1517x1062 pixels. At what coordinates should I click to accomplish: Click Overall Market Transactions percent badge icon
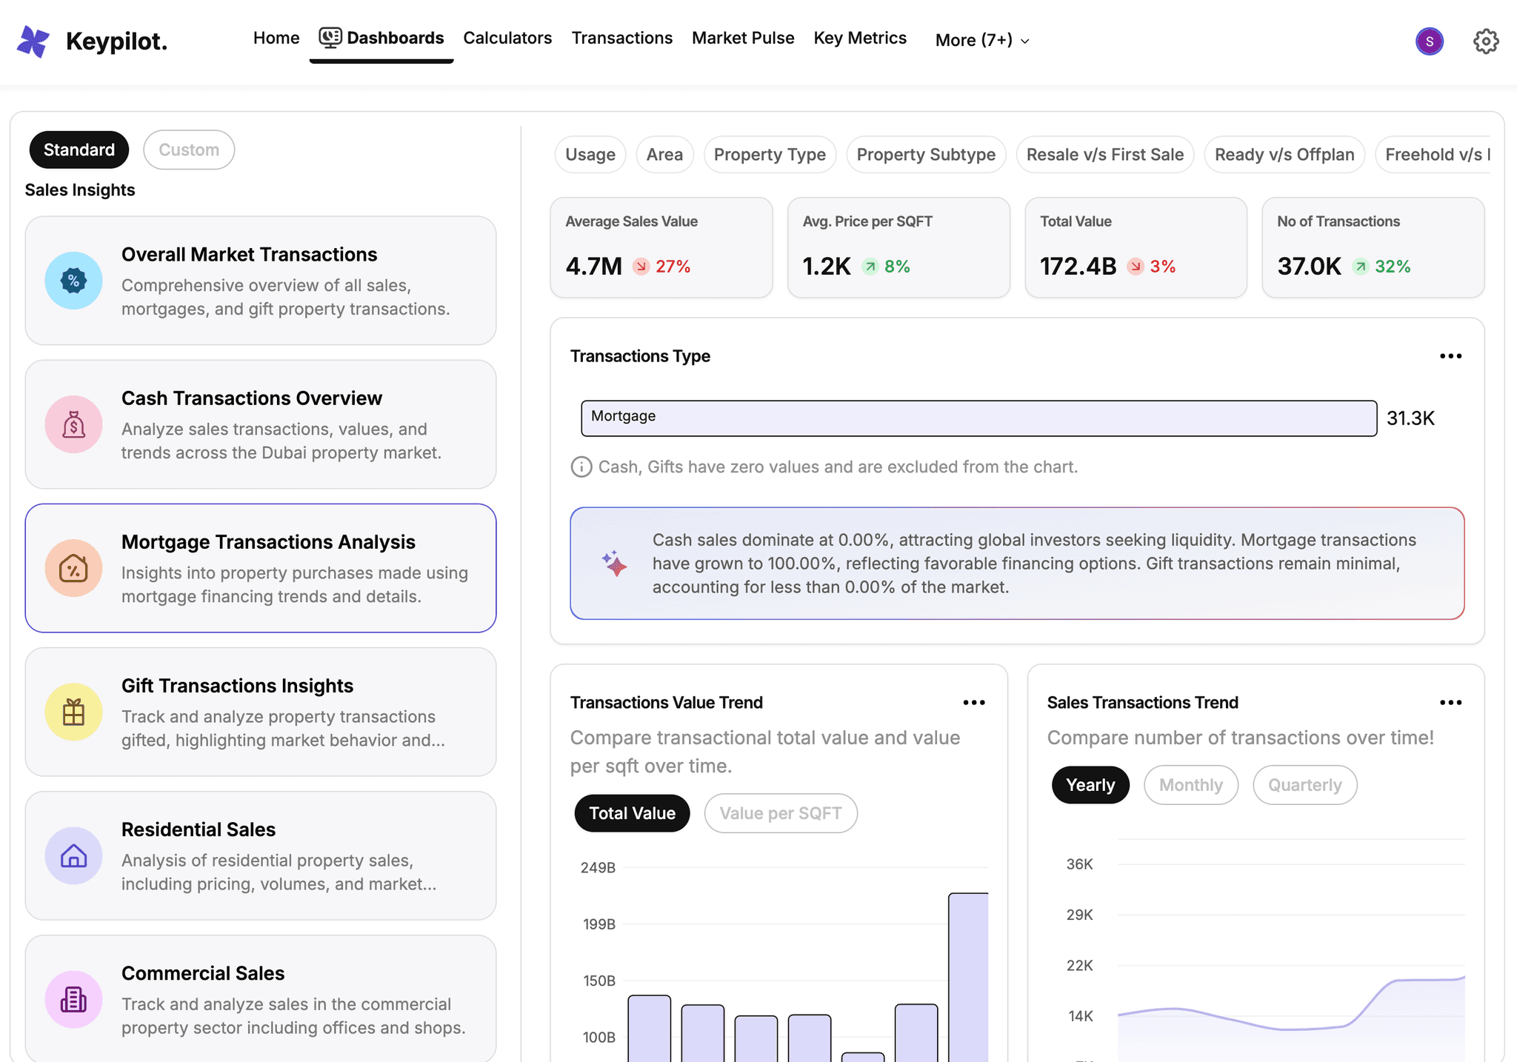coord(73,281)
